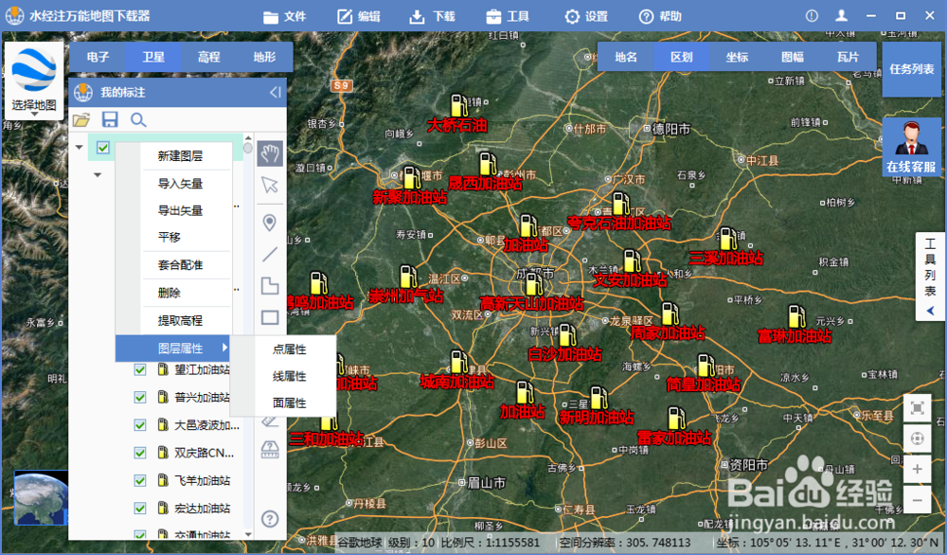Choose 导出矢量 from context menu
Screen dimensions: 947x555
179,210
